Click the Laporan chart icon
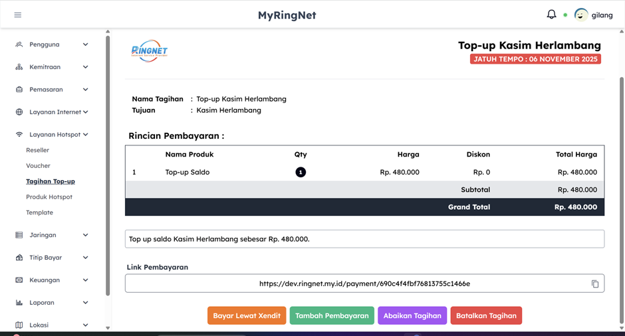This screenshot has height=336, width=625. pyautogui.click(x=19, y=303)
